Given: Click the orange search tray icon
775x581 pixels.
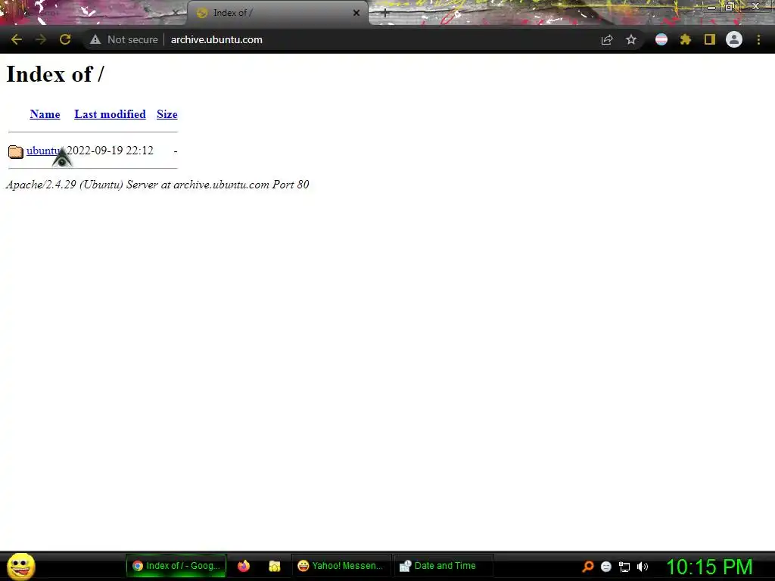Looking at the screenshot, I should pos(587,566).
